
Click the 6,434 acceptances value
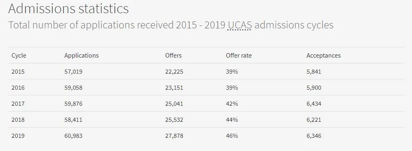314,104
